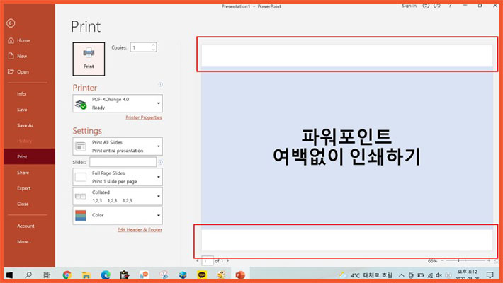Go to next page in preview
Screen dimensions: 503x283
tap(227, 261)
